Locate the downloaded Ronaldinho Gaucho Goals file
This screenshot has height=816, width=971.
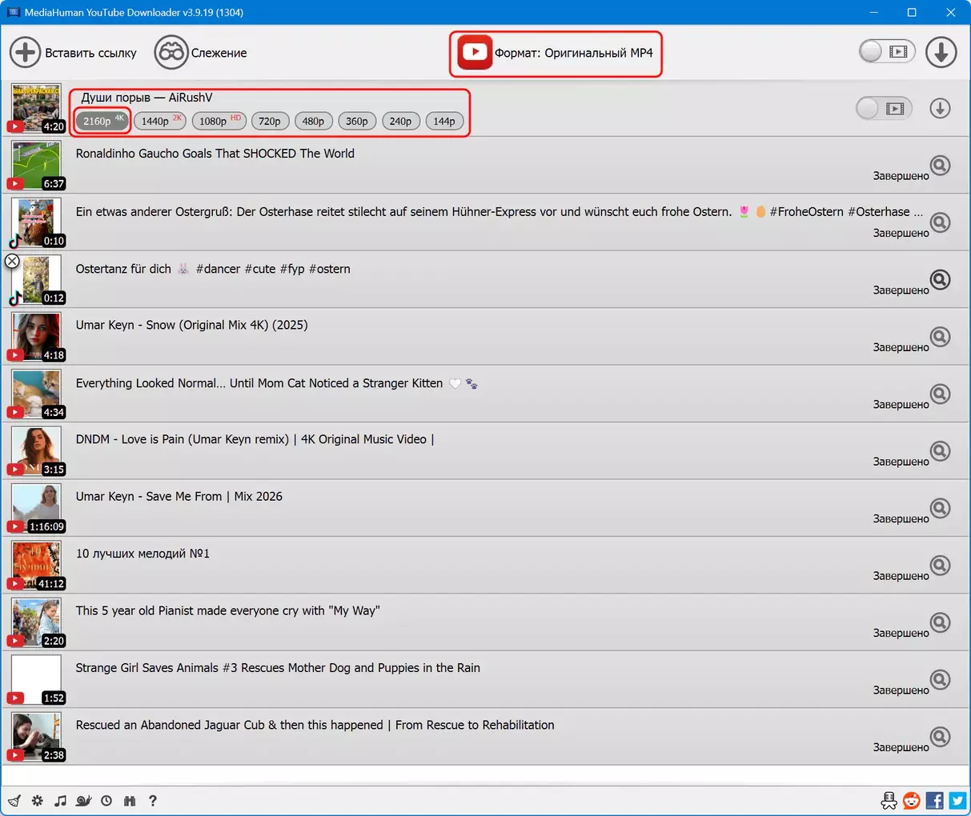pyautogui.click(x=940, y=166)
